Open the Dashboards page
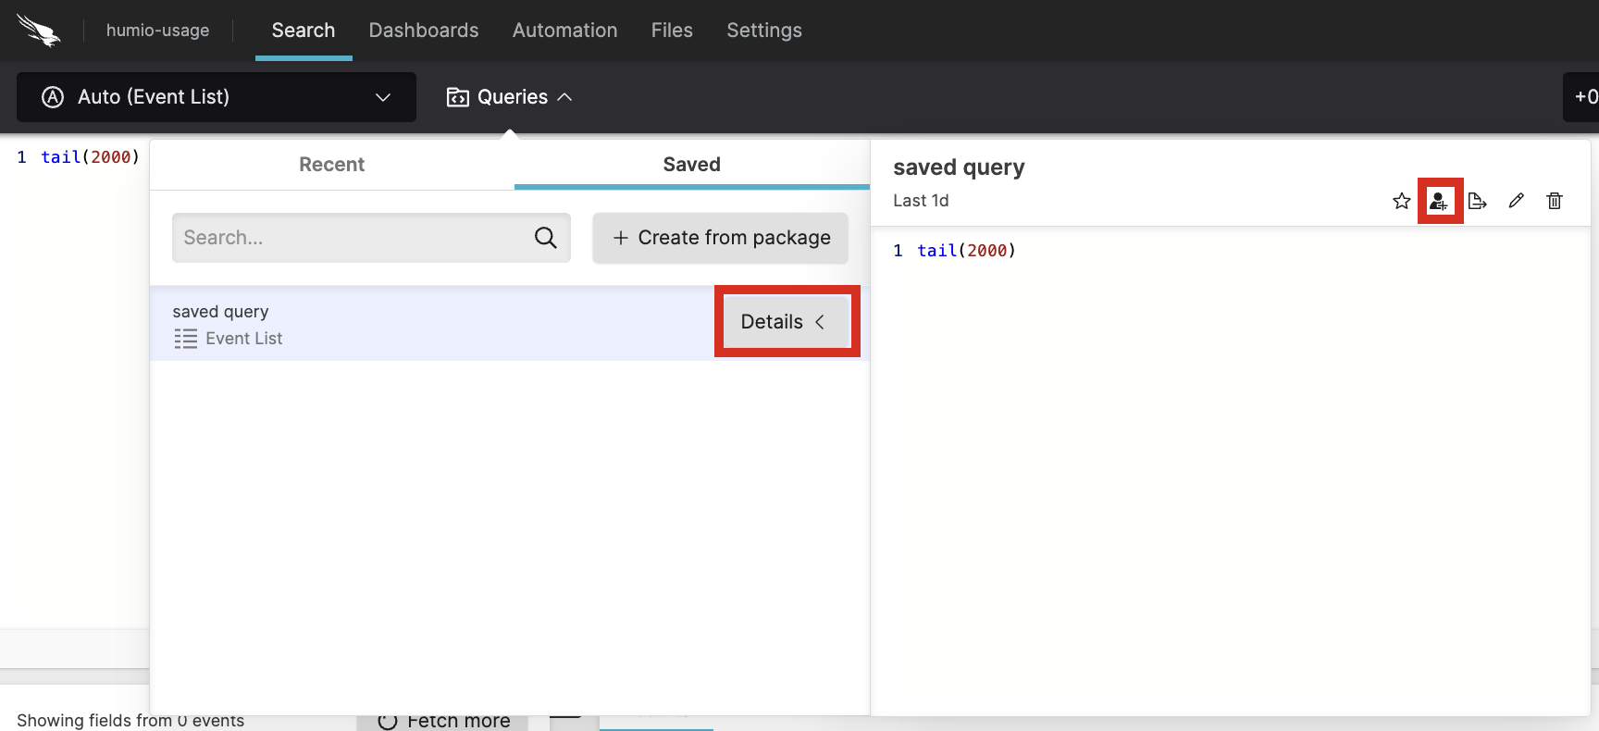 pos(424,31)
